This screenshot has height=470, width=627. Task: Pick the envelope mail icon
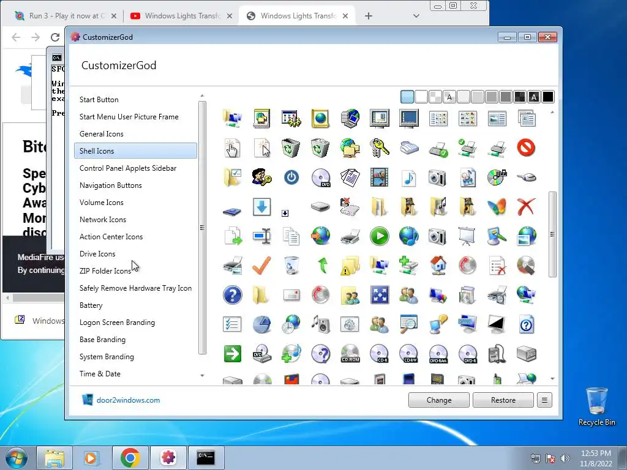point(291,296)
